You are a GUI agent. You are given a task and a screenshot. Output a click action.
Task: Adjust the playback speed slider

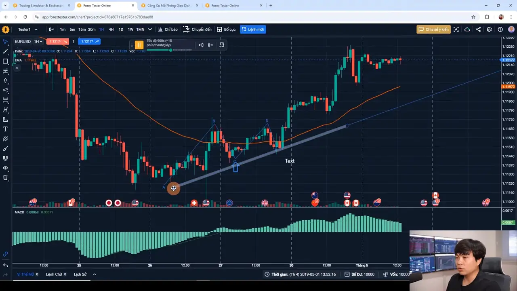pyautogui.click(x=170, y=51)
